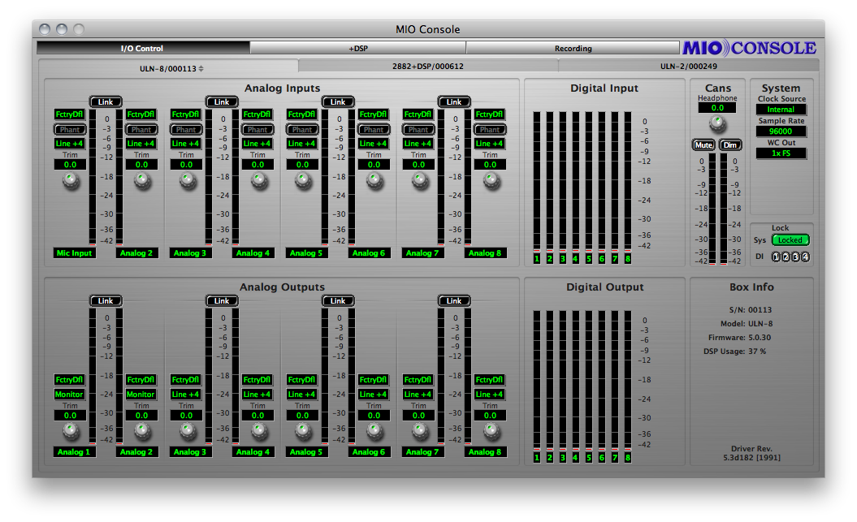The height and width of the screenshot is (522, 857).
Task: Click DI lock indicator 2
Action: [x=786, y=257]
